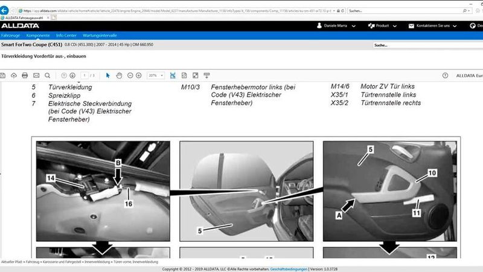
Task: Click Fahrzeug in the breadcrumb path
Action: (x=33, y=262)
